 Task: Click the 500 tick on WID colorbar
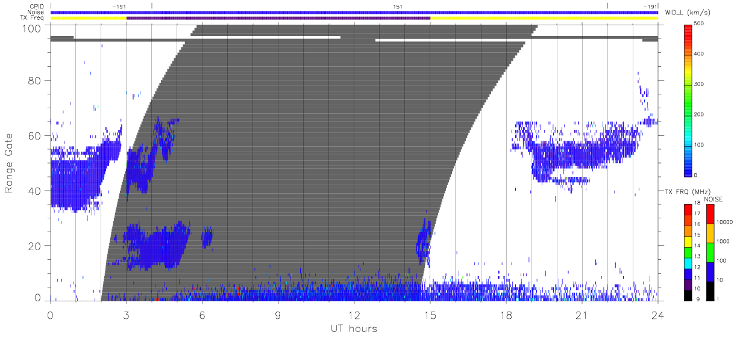point(698,23)
